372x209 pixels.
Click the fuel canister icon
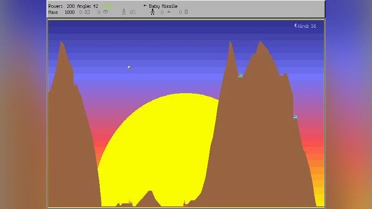(x=186, y=12)
